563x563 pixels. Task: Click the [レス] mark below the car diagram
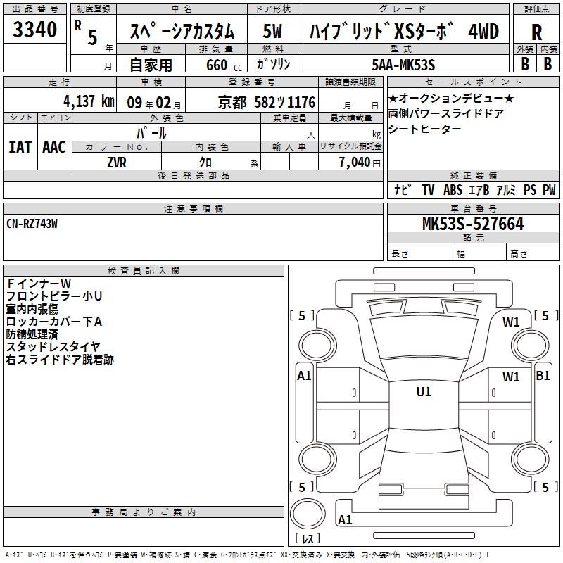(x=307, y=538)
